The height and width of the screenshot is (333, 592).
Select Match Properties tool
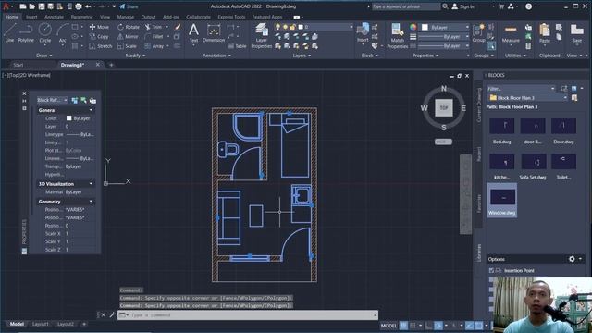[x=397, y=35]
